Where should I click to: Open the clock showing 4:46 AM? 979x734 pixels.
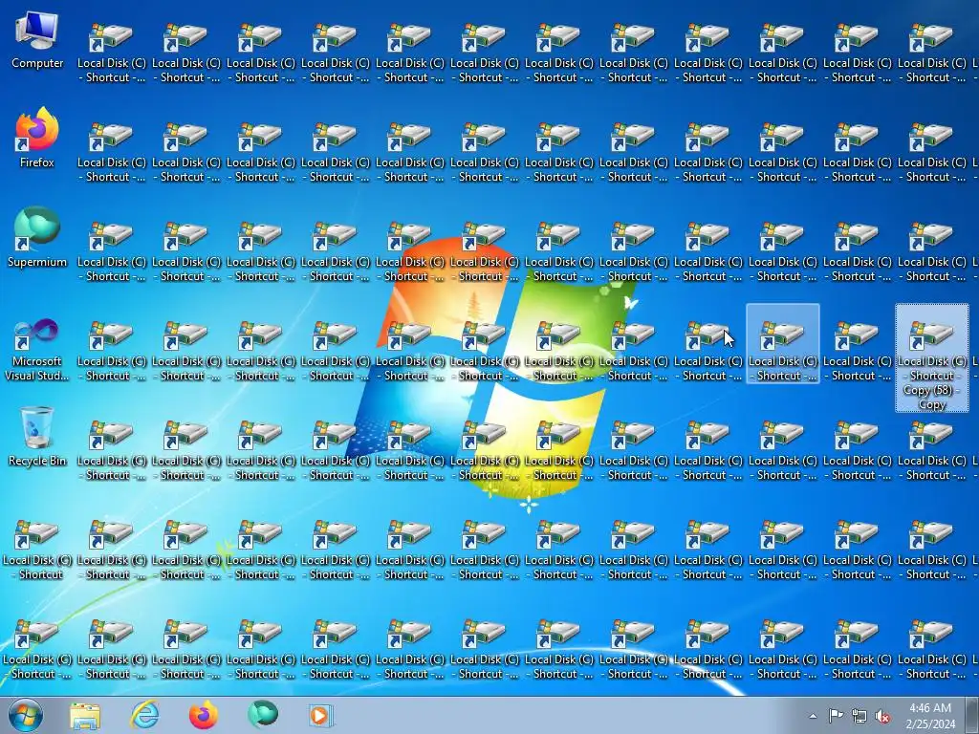(930, 716)
